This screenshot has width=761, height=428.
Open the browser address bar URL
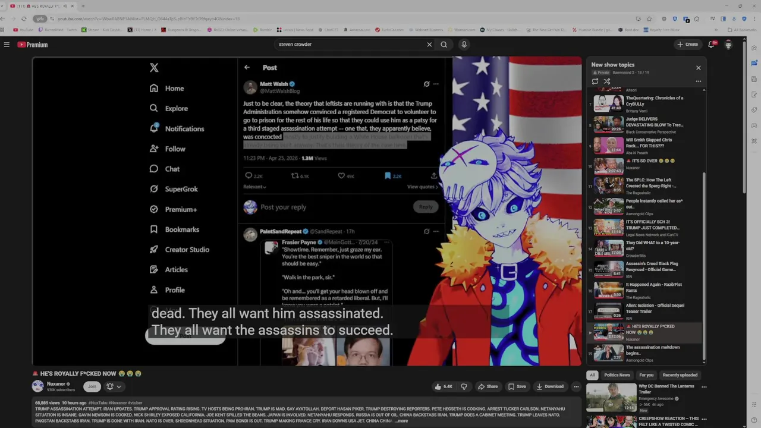(149, 19)
